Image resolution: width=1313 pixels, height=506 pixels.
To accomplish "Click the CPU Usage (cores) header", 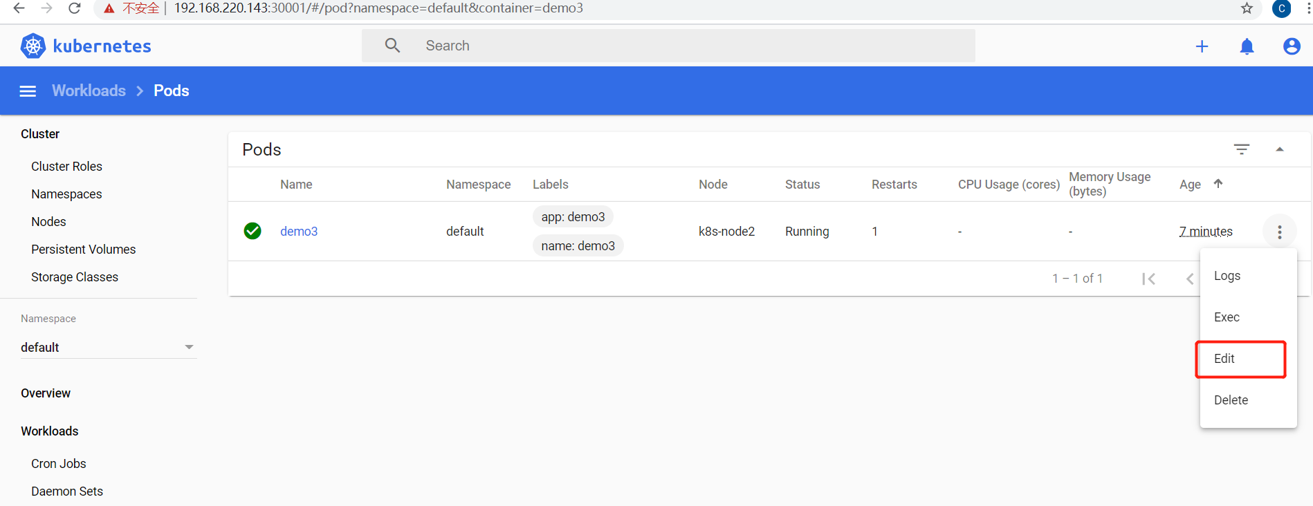I will 1009,185.
